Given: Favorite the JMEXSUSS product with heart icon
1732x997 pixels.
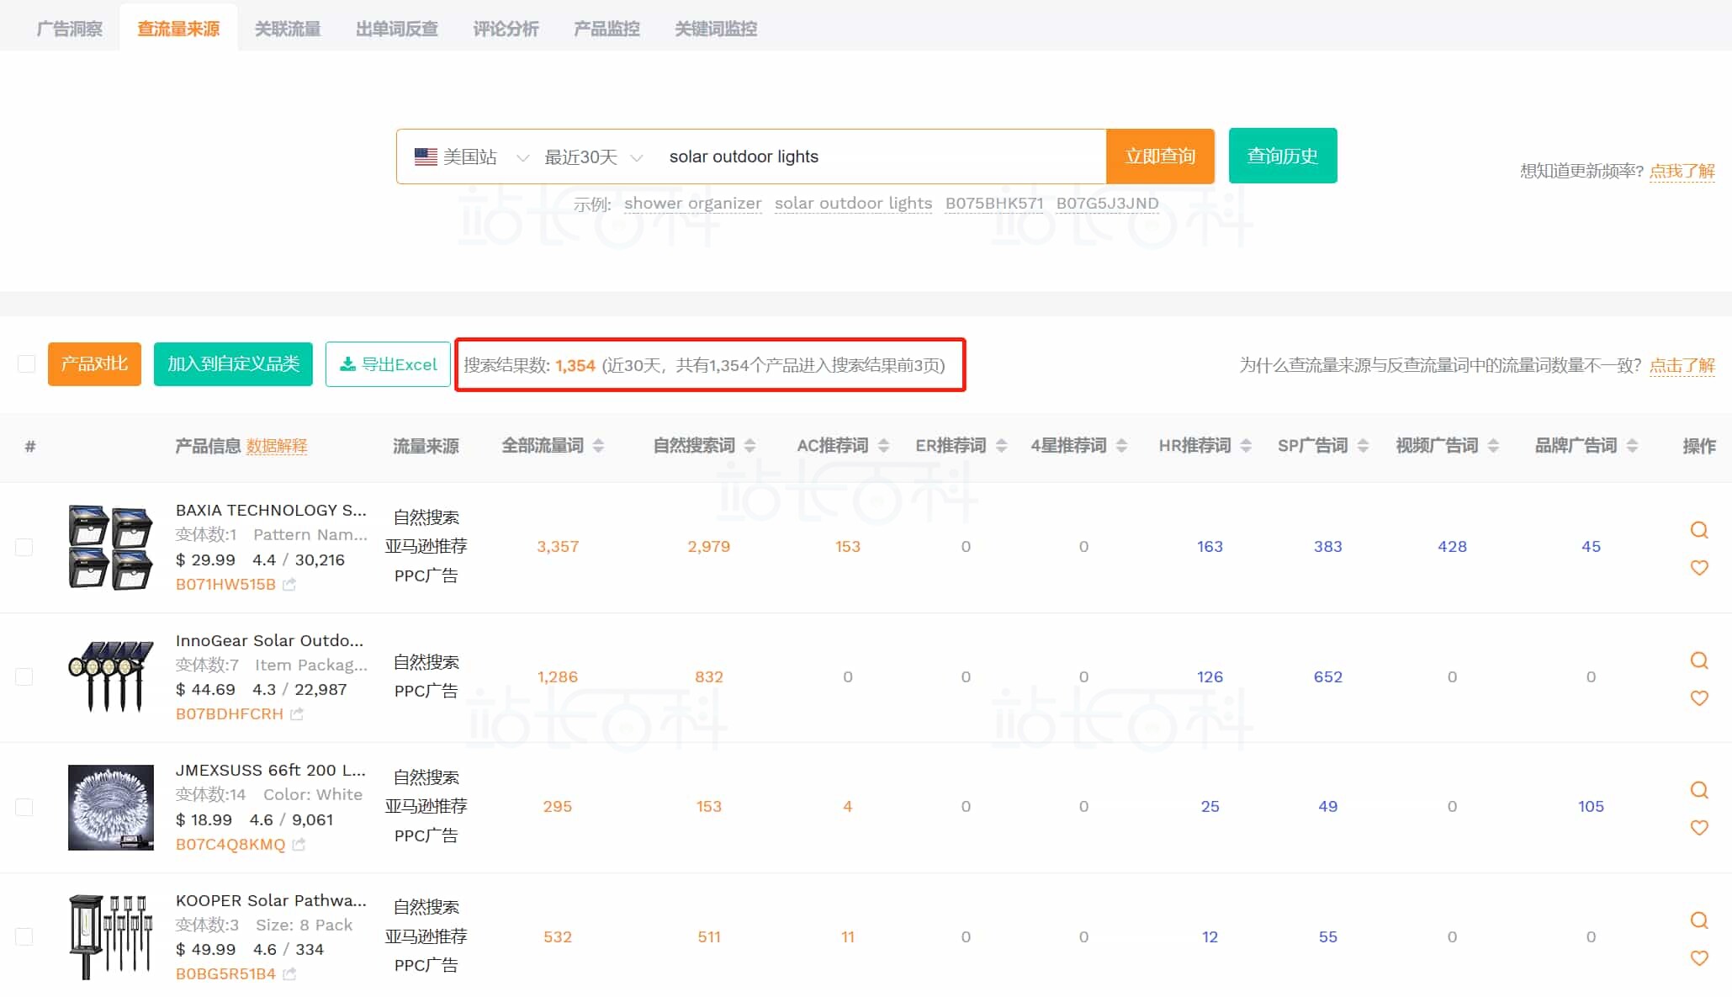Looking at the screenshot, I should point(1699,828).
